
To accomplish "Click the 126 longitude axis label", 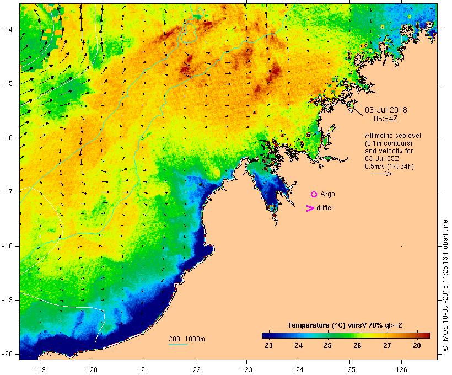I will click(401, 369).
